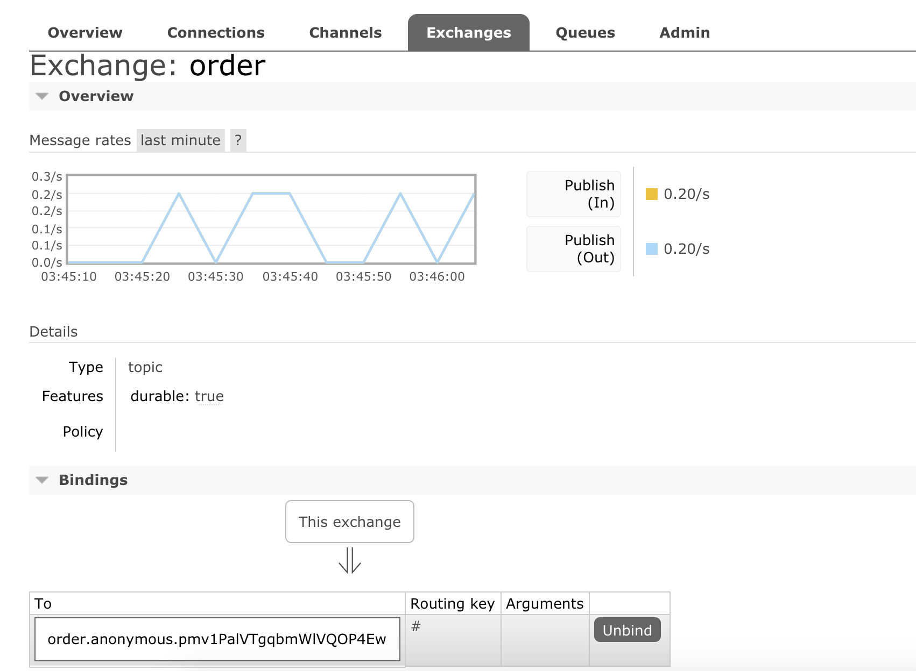Click the underlined durable 'true' value
The height and width of the screenshot is (671, 916).
tap(209, 396)
